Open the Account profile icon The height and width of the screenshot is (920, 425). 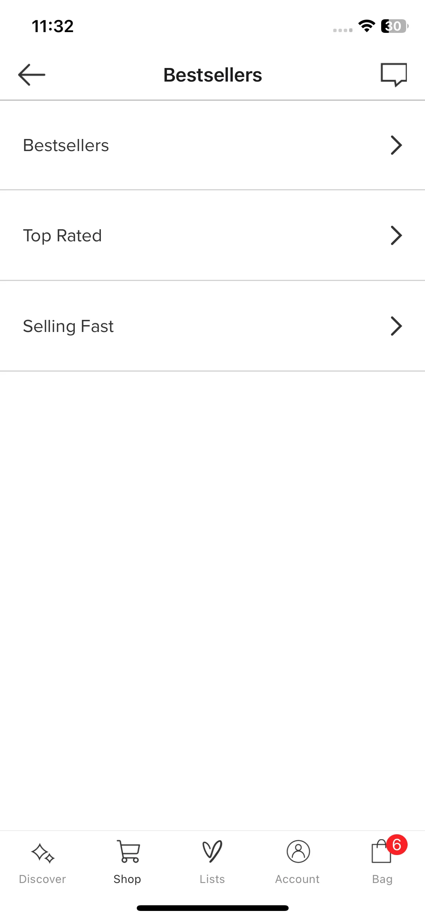click(x=298, y=852)
